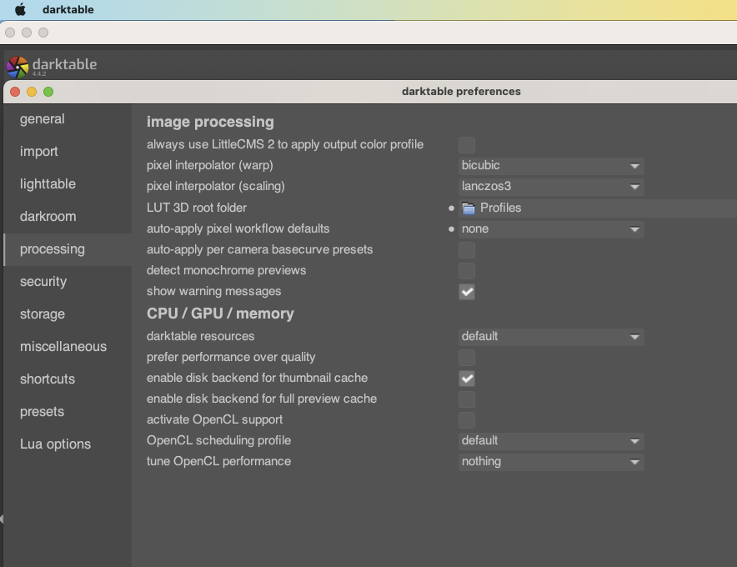The height and width of the screenshot is (567, 737).
Task: Click the Profiles folder icon
Action: [469, 208]
